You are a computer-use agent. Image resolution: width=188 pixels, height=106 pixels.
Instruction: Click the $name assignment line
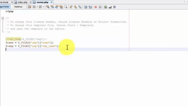29,43
